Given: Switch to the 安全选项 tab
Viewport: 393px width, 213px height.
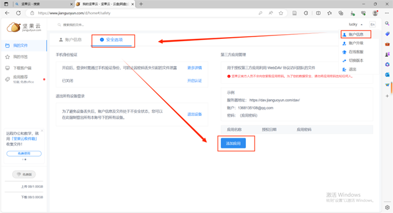Looking at the screenshot, I should pyautogui.click(x=112, y=40).
